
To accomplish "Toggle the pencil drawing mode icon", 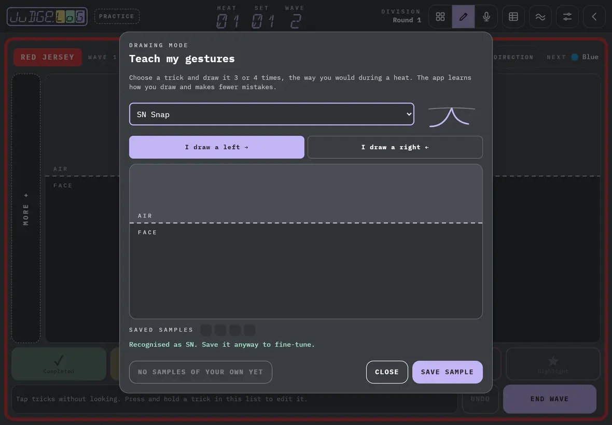I will pyautogui.click(x=463, y=17).
